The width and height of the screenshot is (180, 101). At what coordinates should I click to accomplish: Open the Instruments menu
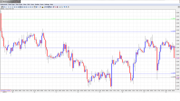pyautogui.click(x=4, y=4)
